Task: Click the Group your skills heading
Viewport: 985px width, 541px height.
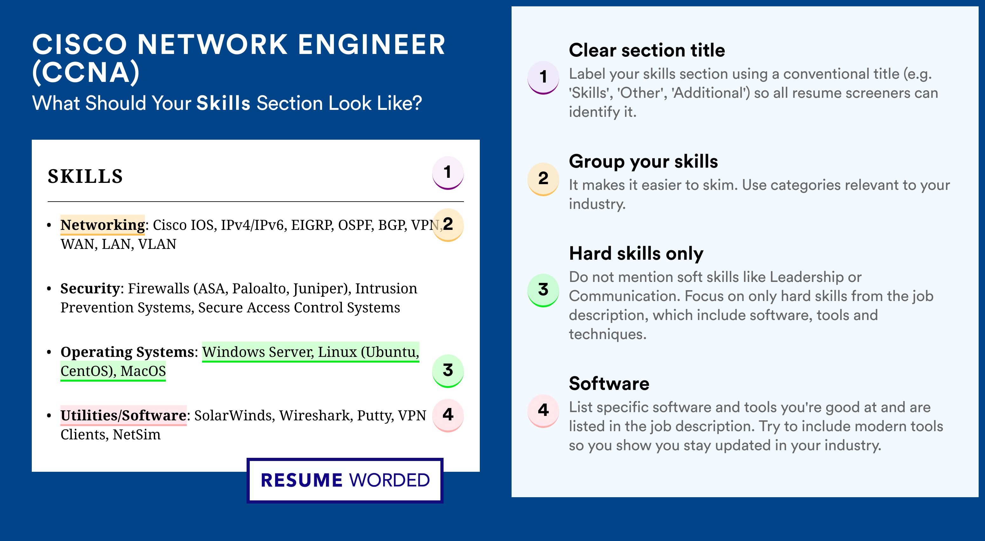Action: click(x=643, y=162)
